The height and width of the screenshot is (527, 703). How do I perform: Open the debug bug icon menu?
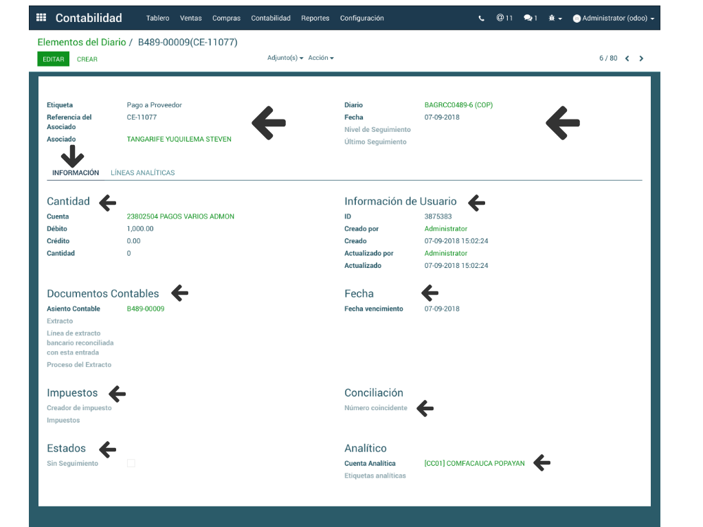pos(555,19)
